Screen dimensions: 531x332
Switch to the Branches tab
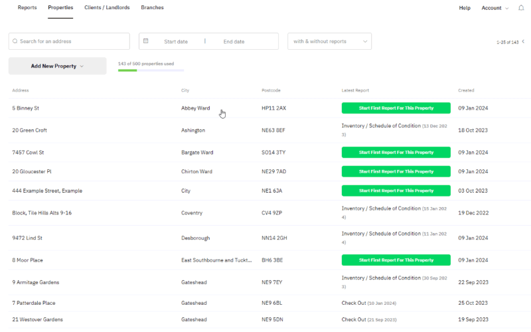(152, 7)
